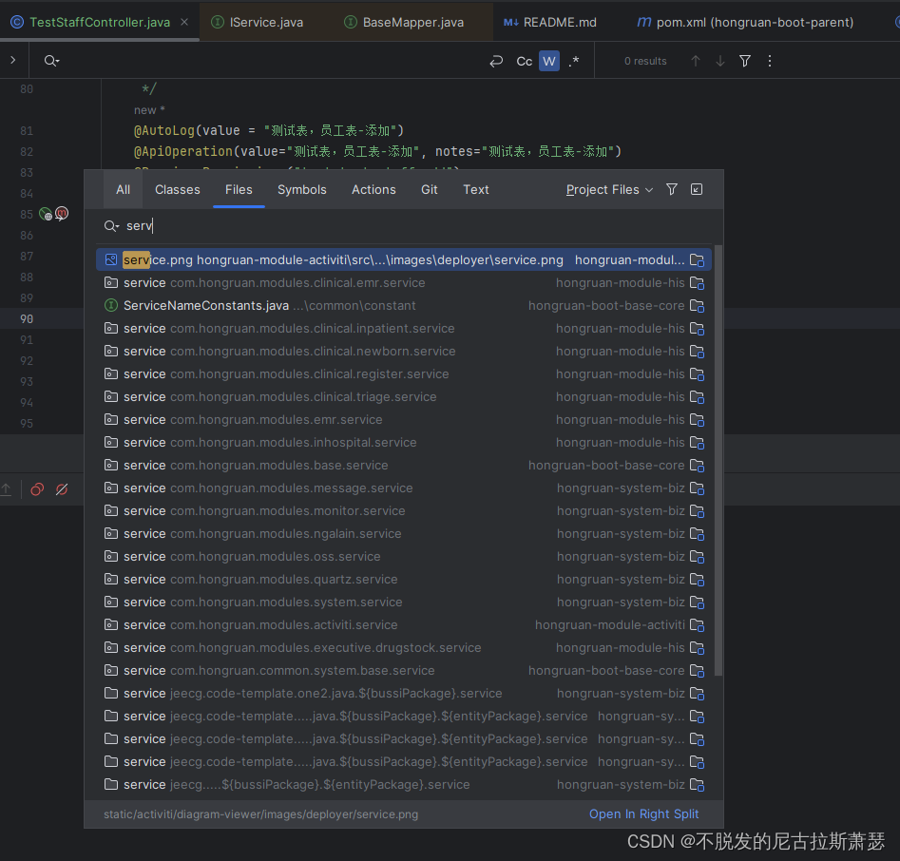
Task: Select modules.ngalain.service result
Action: (x=404, y=534)
